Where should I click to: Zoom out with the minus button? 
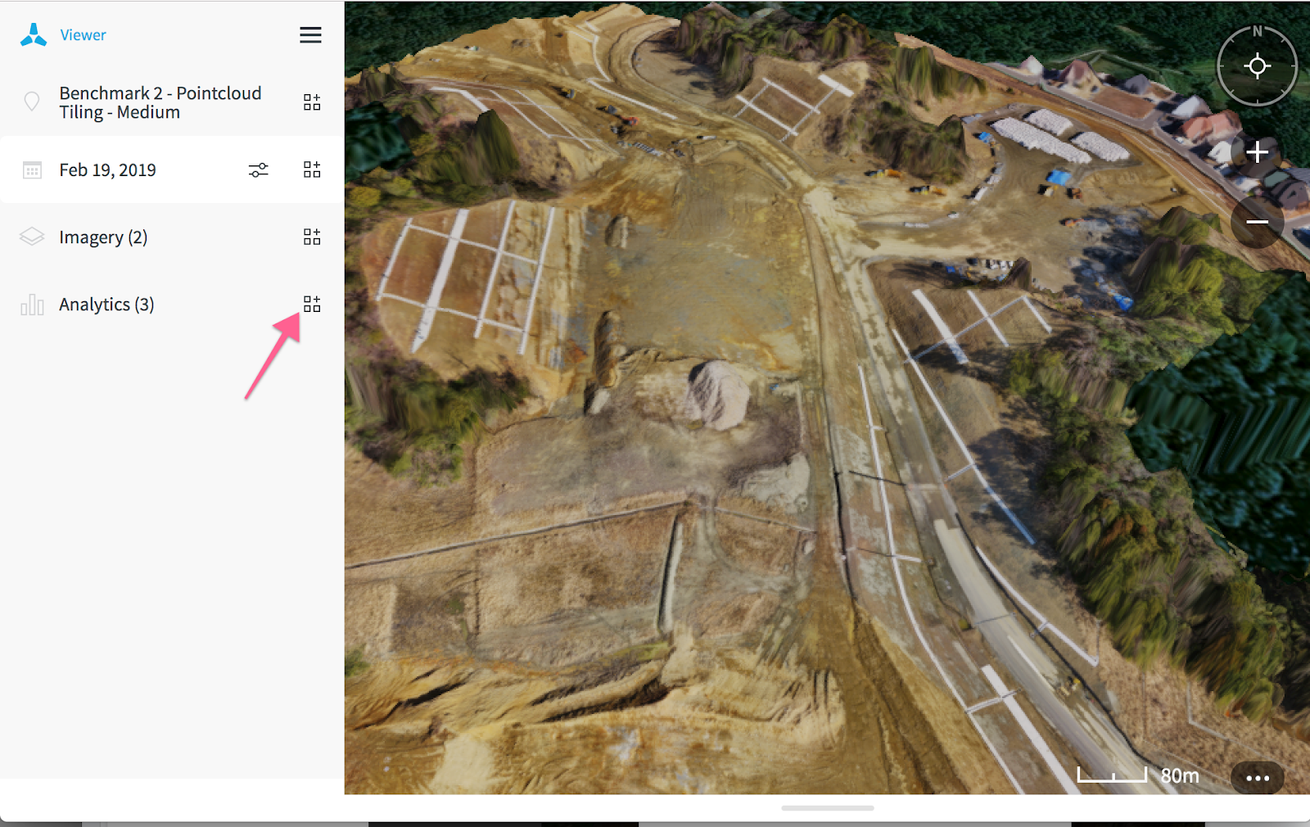1257,222
